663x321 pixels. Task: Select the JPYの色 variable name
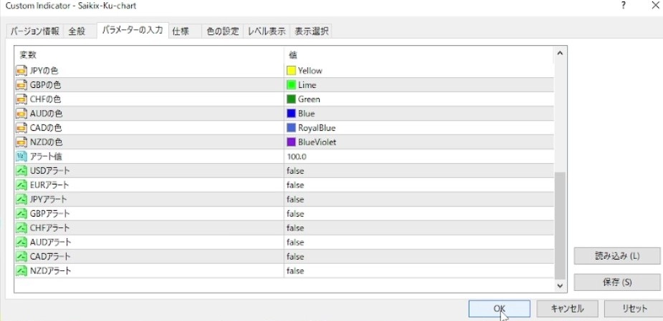[x=44, y=71]
